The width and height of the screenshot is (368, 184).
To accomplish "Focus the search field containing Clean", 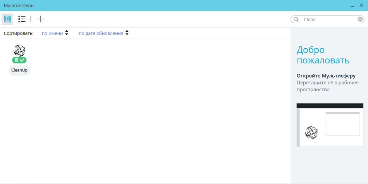I will (327, 19).
